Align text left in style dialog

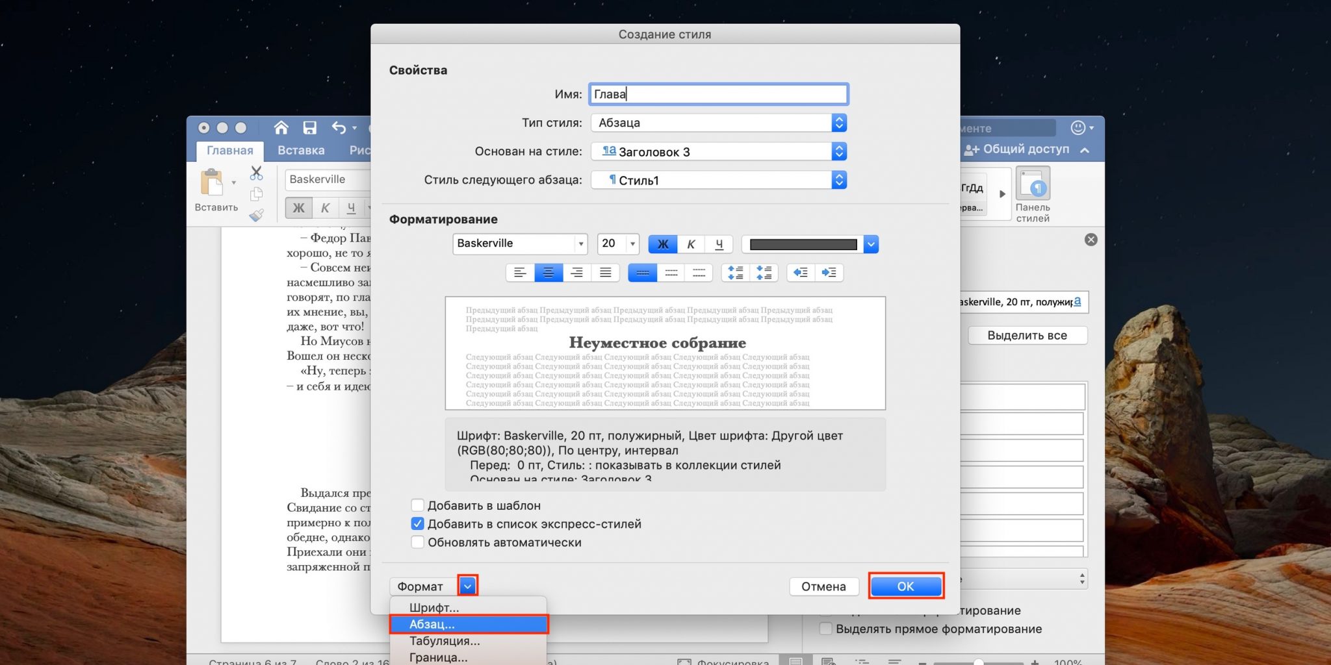[520, 273]
